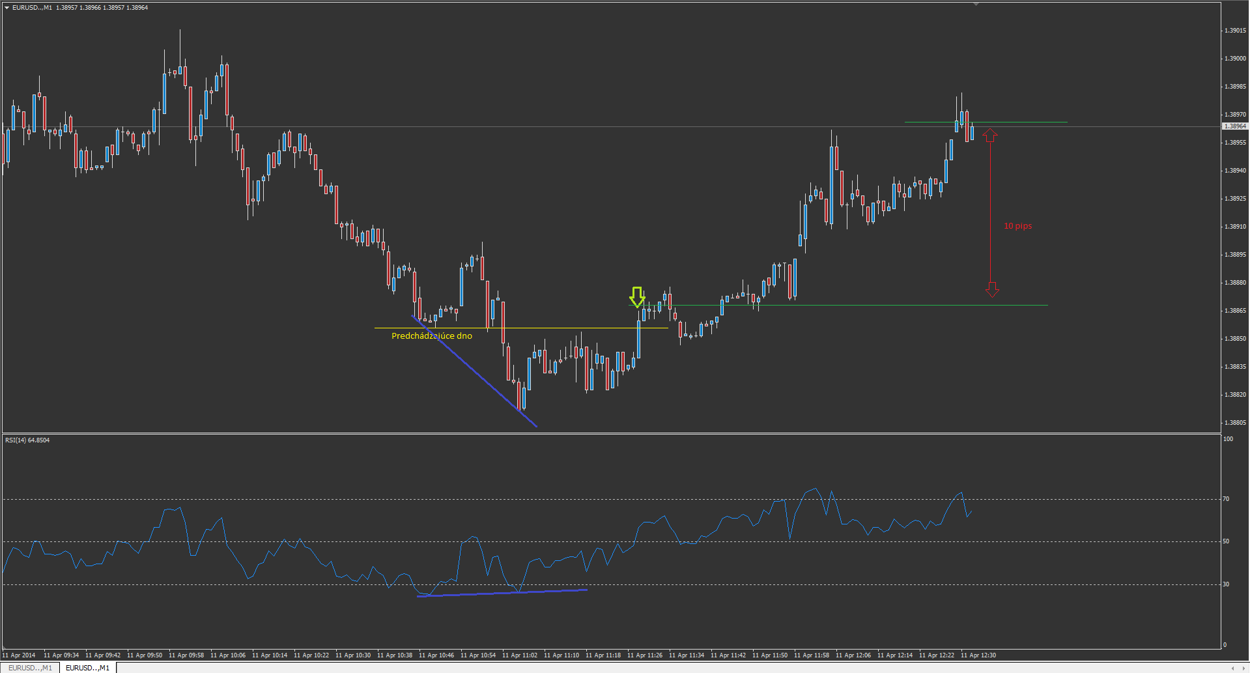
Task: Click the '11 Apr 2014' date label
Action: tap(20, 655)
